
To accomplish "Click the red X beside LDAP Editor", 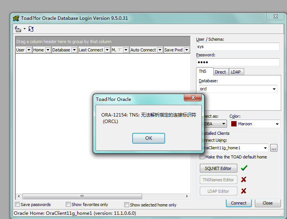I will click(x=243, y=191).
